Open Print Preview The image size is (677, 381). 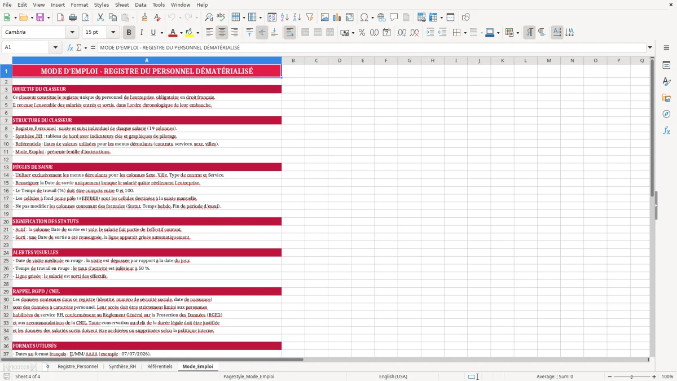(84, 17)
